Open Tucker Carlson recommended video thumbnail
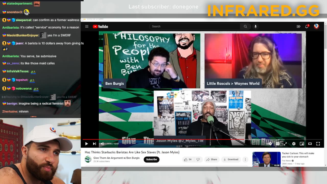 point(266,159)
